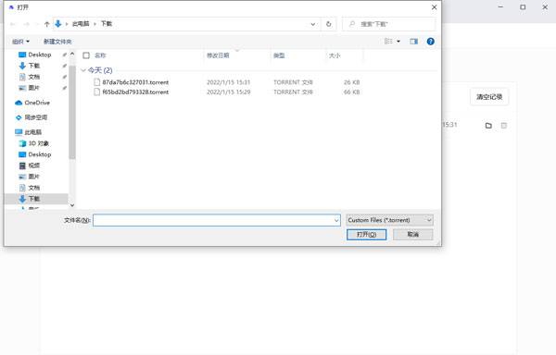Image resolution: width=556 pixels, height=355 pixels.
Task: Click the refresh icon beside address bar
Action: [x=328, y=24]
